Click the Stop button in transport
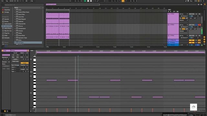The image size is (207, 116). [88, 1]
